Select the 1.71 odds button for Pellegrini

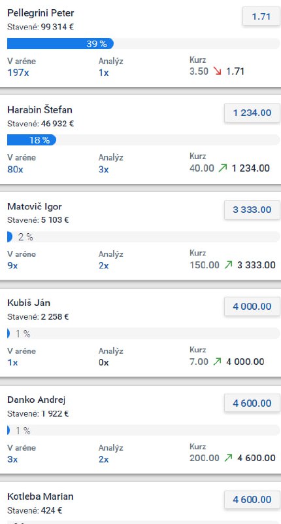point(261,16)
